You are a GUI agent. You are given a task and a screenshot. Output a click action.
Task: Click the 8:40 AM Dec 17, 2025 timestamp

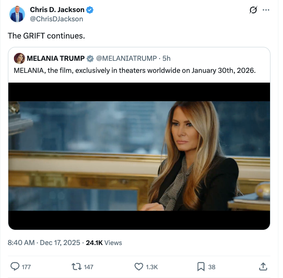pyautogui.click(x=44, y=242)
